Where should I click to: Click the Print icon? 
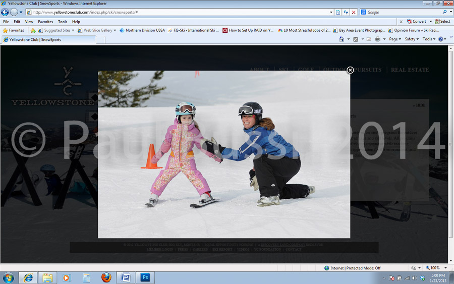377,39
